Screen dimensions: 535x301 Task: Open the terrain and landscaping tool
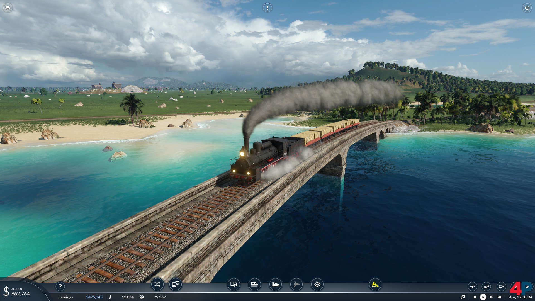[317, 285]
